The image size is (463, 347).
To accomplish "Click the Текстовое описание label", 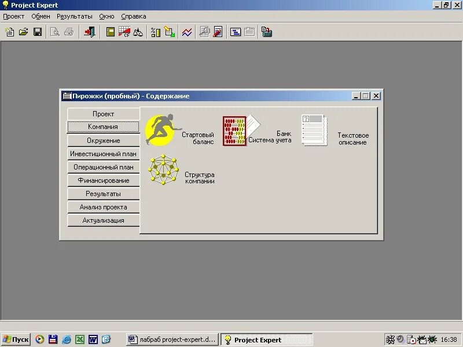I will pyautogui.click(x=353, y=139).
